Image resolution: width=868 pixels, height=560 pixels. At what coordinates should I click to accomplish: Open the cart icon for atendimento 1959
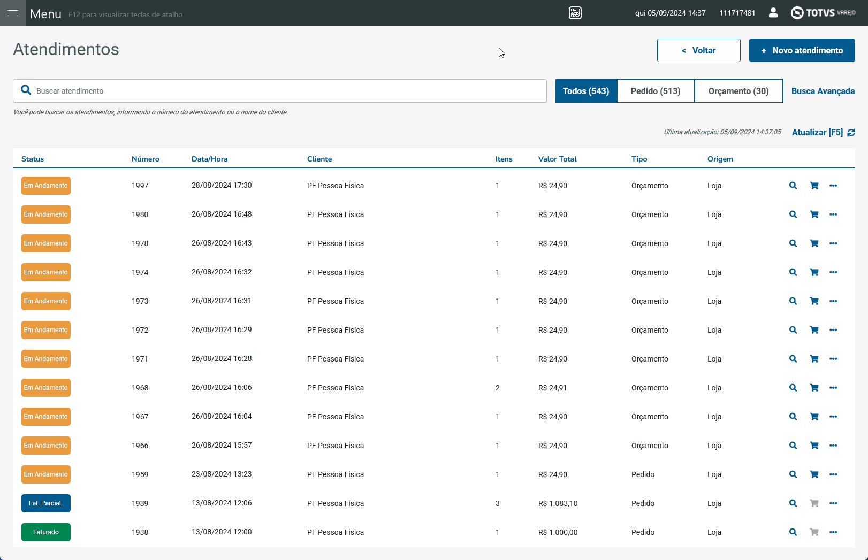(x=814, y=474)
